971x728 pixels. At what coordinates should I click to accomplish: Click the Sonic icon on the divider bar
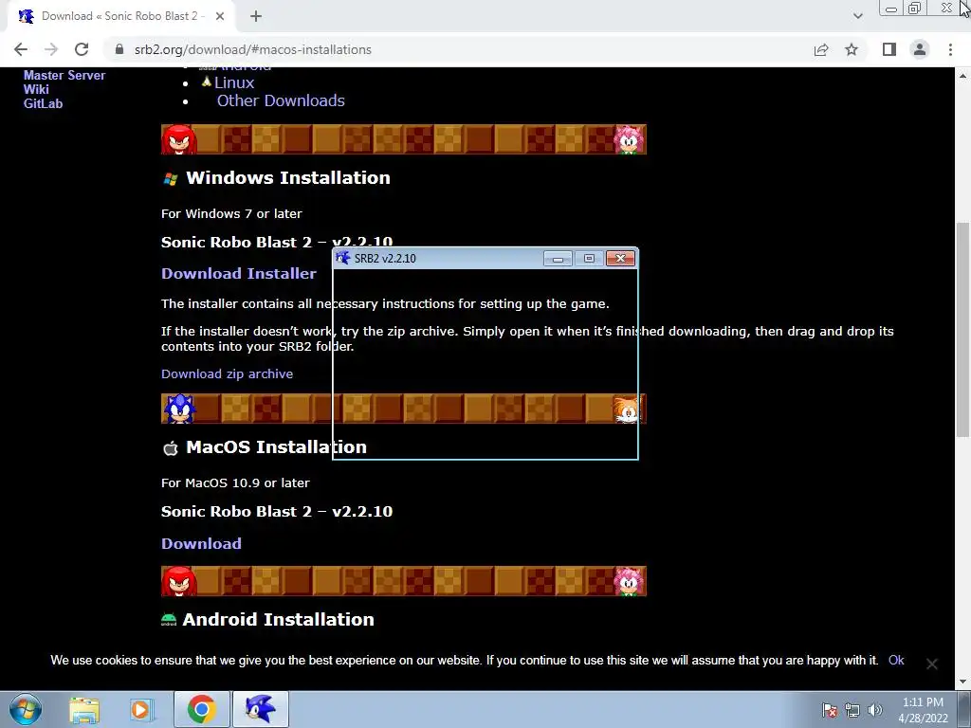point(179,409)
